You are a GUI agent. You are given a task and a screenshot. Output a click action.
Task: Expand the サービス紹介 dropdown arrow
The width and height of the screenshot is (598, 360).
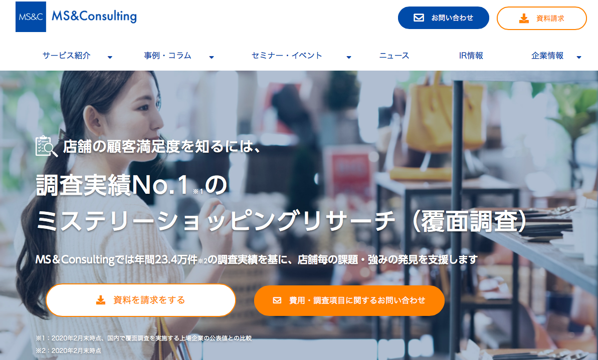(110, 57)
